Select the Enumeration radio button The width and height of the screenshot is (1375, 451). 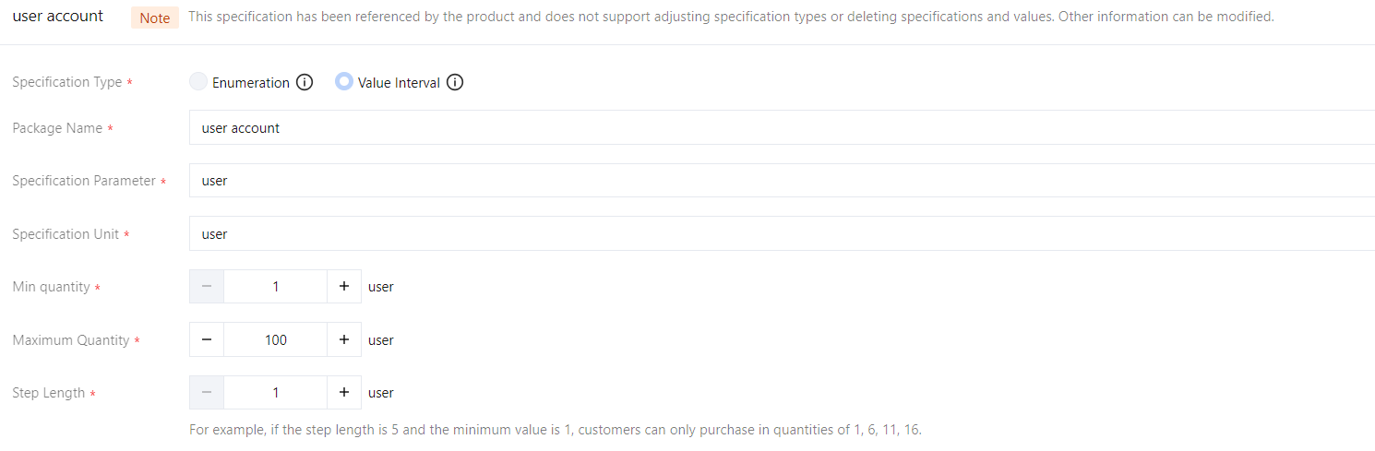coord(198,82)
